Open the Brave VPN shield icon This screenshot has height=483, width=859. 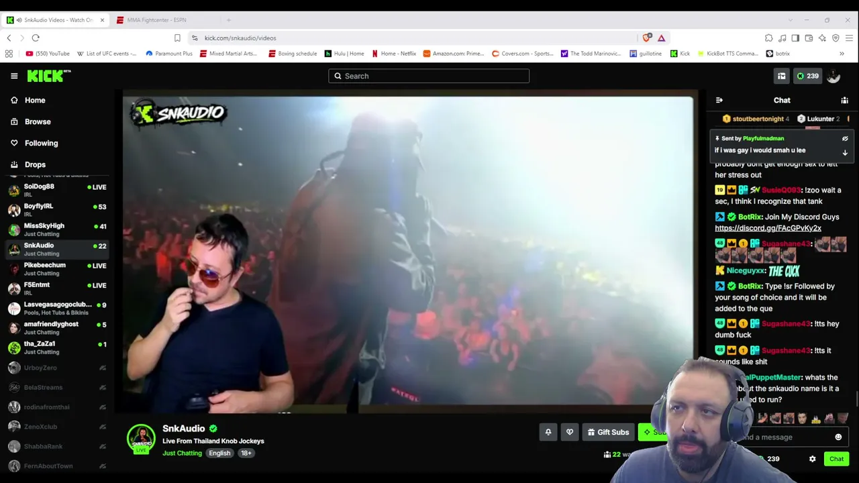tap(836, 38)
